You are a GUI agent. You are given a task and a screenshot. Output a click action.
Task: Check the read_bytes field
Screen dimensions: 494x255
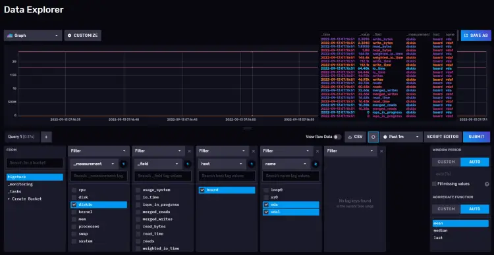click(138, 226)
